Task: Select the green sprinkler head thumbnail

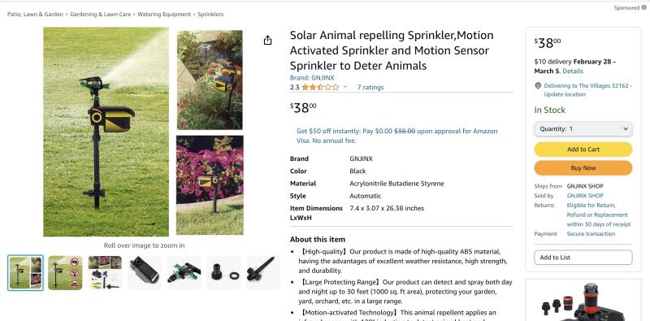Action: (184, 272)
